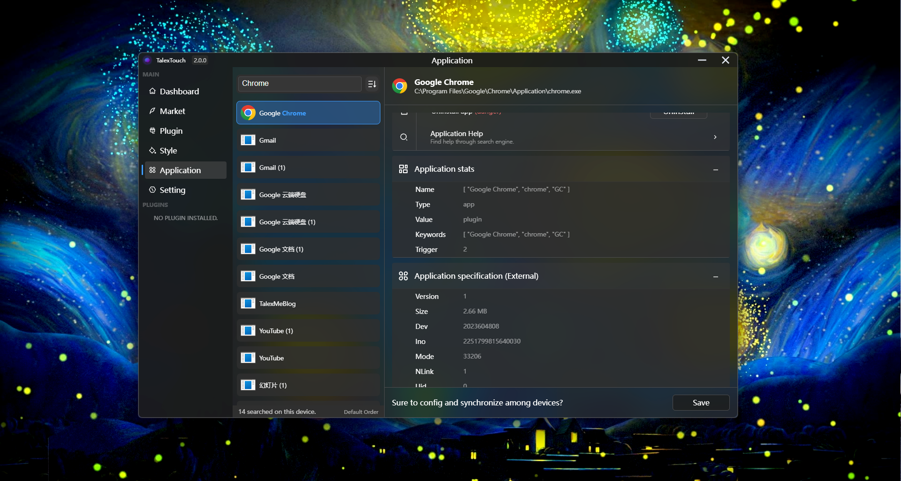The height and width of the screenshot is (481, 901).
Task: Click the Trigger value "2"
Action: click(x=465, y=250)
